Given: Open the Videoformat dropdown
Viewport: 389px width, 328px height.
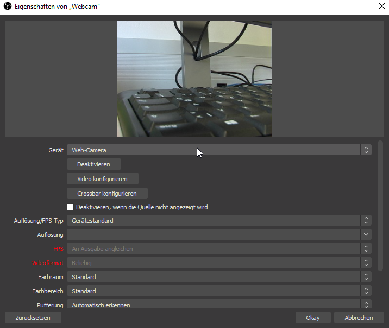Looking at the screenshot, I should 218,263.
